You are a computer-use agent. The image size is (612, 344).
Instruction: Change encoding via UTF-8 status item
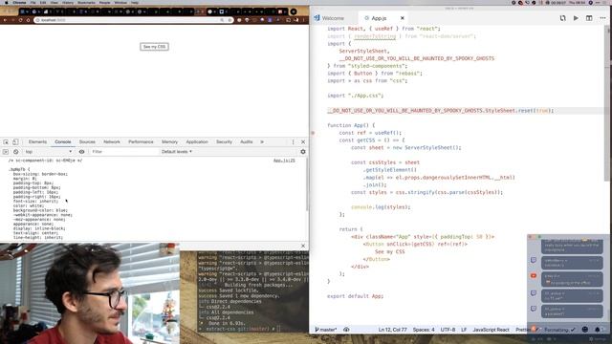(x=448, y=330)
